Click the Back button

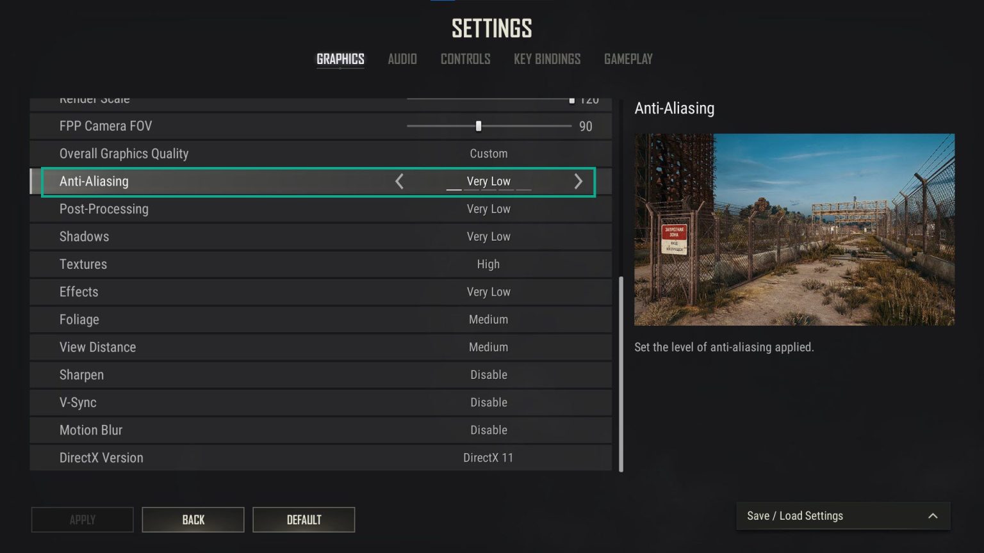pyautogui.click(x=193, y=520)
